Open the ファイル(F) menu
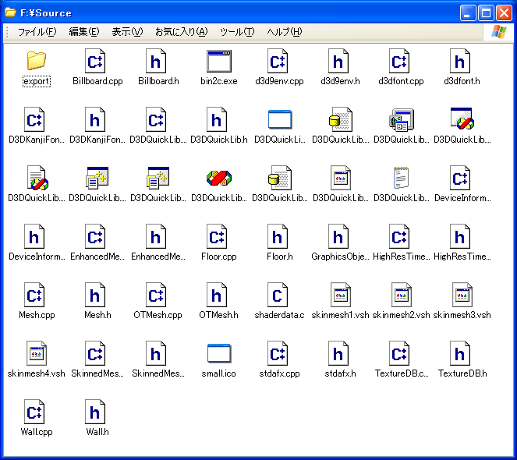 pos(37,32)
